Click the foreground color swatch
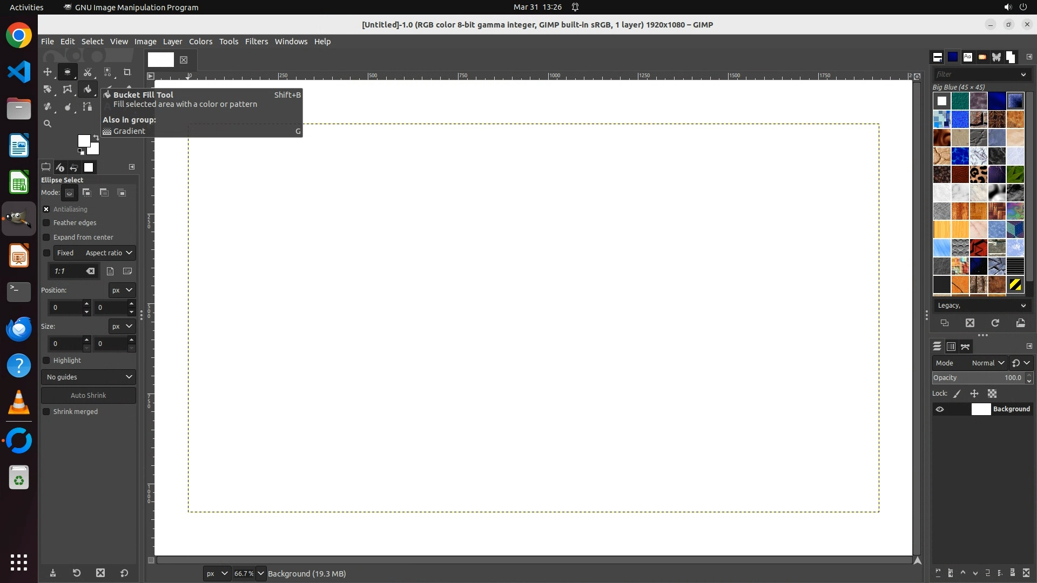The width and height of the screenshot is (1037, 583). 83,141
